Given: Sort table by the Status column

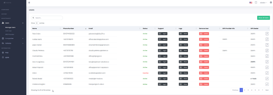Looking at the screenshot, I should [x=149, y=28].
